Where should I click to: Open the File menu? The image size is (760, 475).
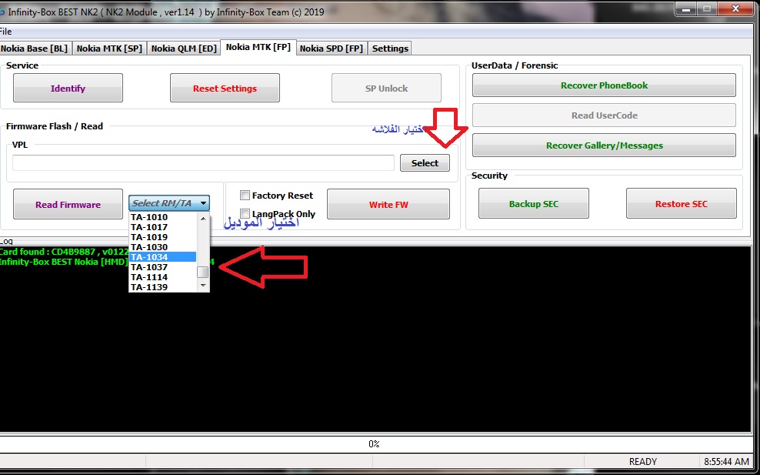point(6,32)
